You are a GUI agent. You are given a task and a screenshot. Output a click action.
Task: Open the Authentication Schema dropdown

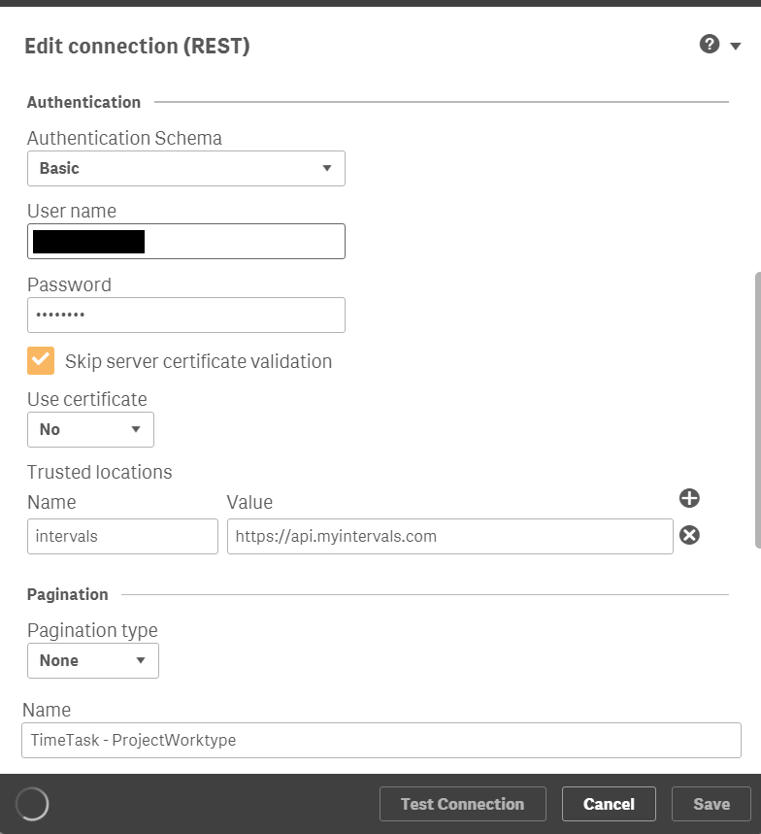pos(185,168)
